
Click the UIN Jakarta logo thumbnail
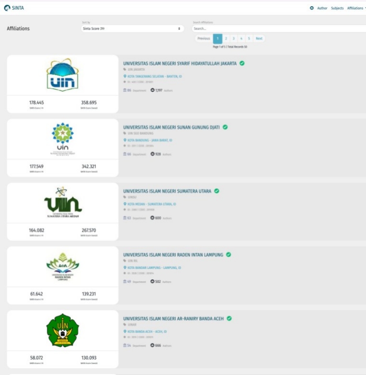click(62, 75)
